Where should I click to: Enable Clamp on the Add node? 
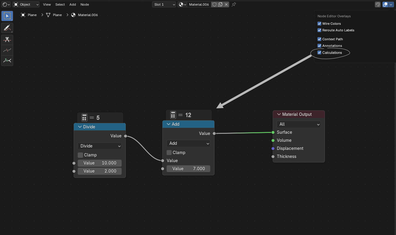[x=169, y=153]
